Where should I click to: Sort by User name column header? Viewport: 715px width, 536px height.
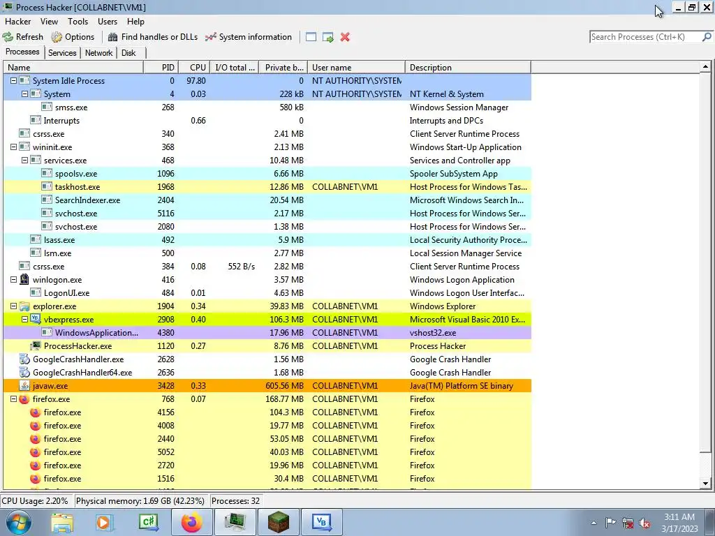click(356, 68)
